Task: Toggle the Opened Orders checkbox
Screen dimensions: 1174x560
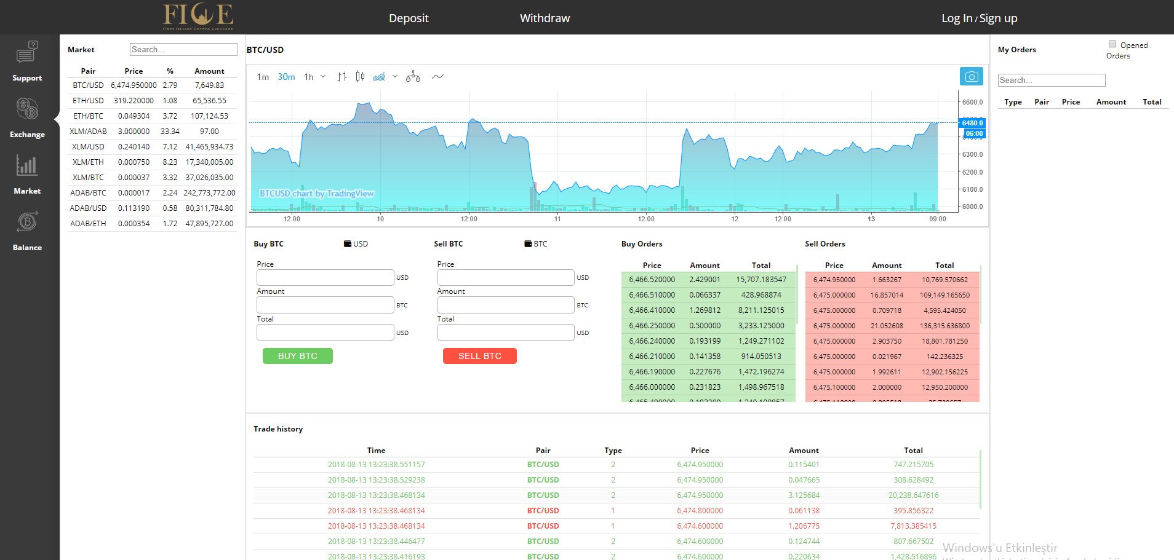Action: coord(1112,44)
